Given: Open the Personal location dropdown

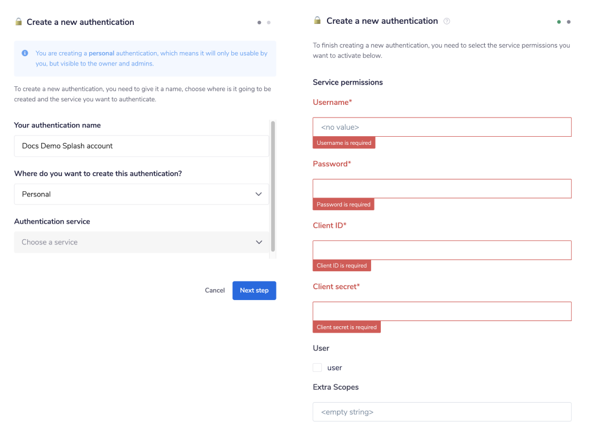Looking at the screenshot, I should pos(141,194).
